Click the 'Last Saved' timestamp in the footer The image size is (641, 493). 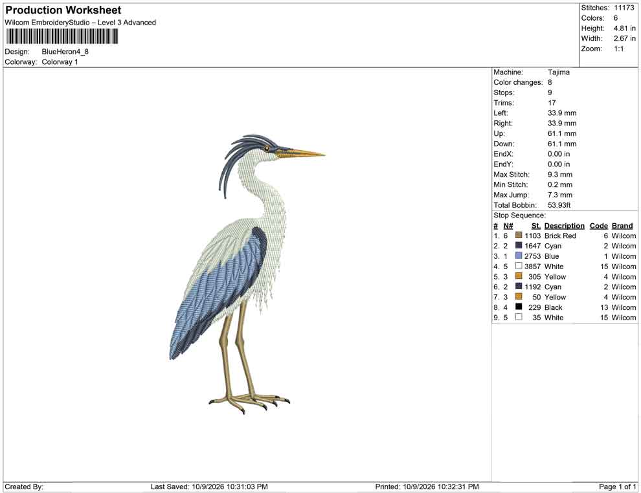point(209,487)
